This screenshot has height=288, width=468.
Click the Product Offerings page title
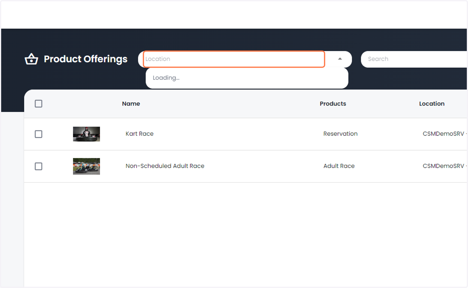(86, 59)
